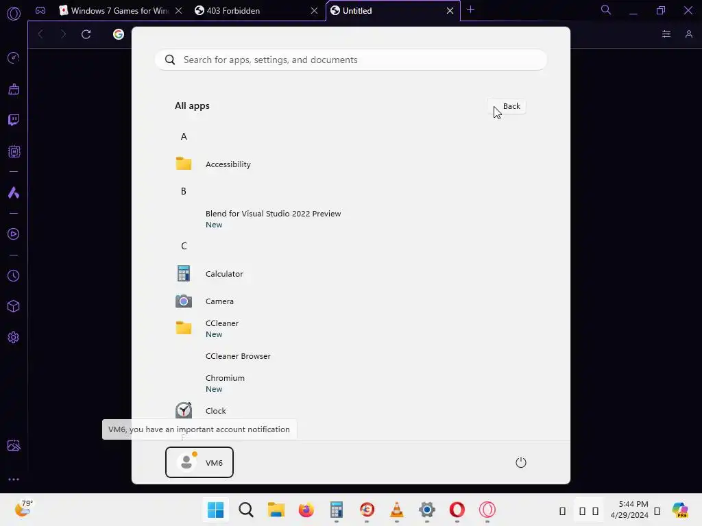702x526 pixels.
Task: Open clock and date 5:44 PM
Action: [629, 510]
